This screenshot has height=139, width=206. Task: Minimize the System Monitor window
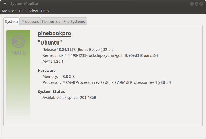191,4
